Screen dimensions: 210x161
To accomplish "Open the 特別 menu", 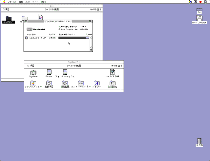I will pos(43,2).
